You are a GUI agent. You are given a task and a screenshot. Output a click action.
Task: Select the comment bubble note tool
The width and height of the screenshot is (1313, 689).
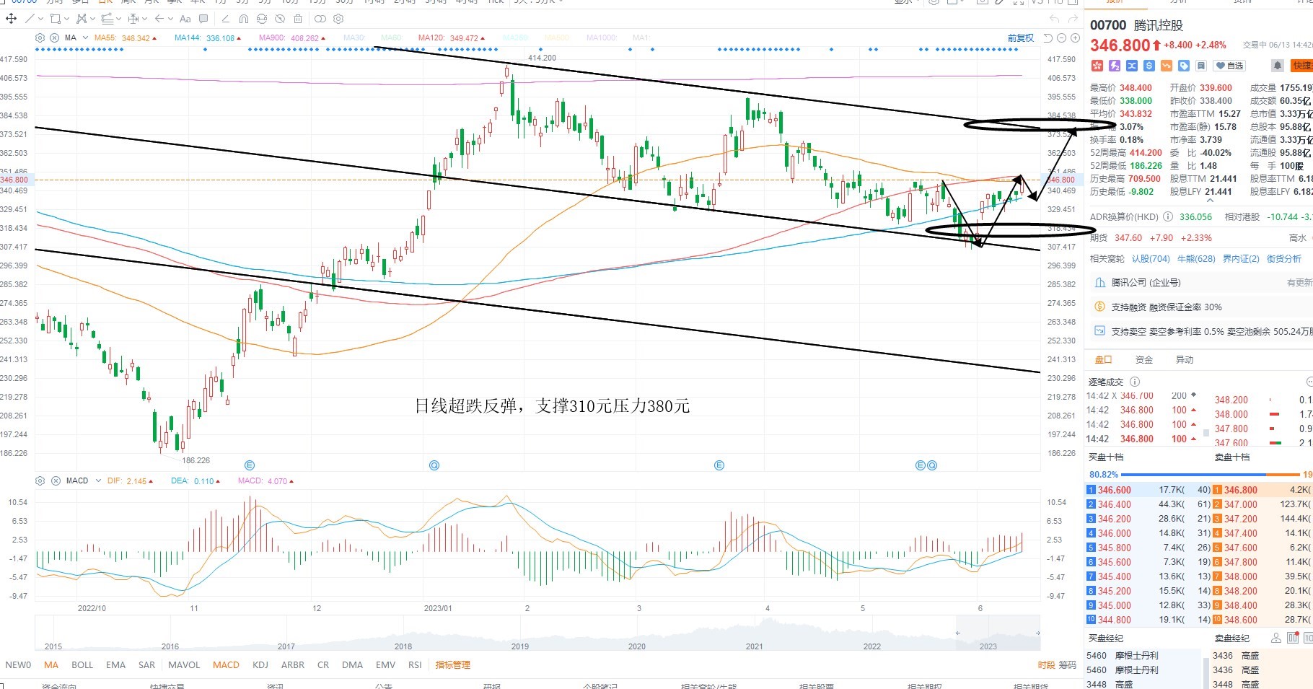[x=203, y=19]
